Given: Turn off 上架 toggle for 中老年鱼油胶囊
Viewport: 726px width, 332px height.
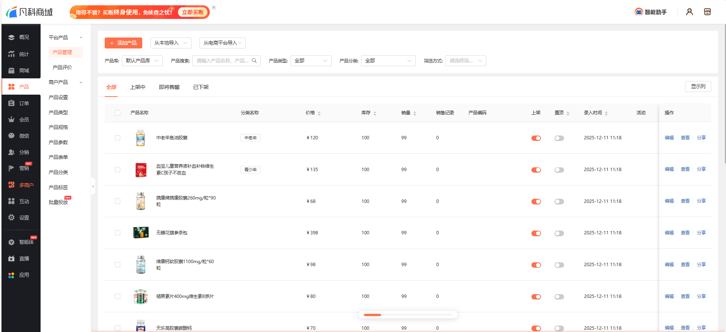Looking at the screenshot, I should 536,138.
